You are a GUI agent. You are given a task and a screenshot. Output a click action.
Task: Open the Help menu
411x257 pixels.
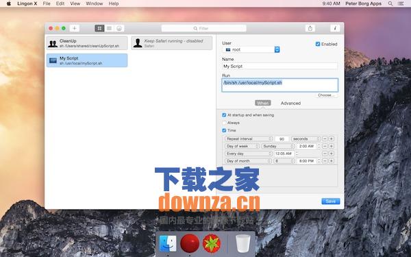click(x=114, y=3)
